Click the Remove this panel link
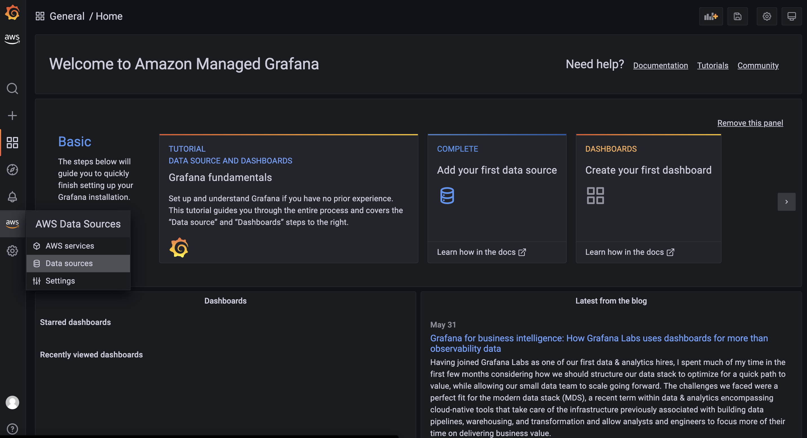The height and width of the screenshot is (438, 807). click(x=750, y=123)
